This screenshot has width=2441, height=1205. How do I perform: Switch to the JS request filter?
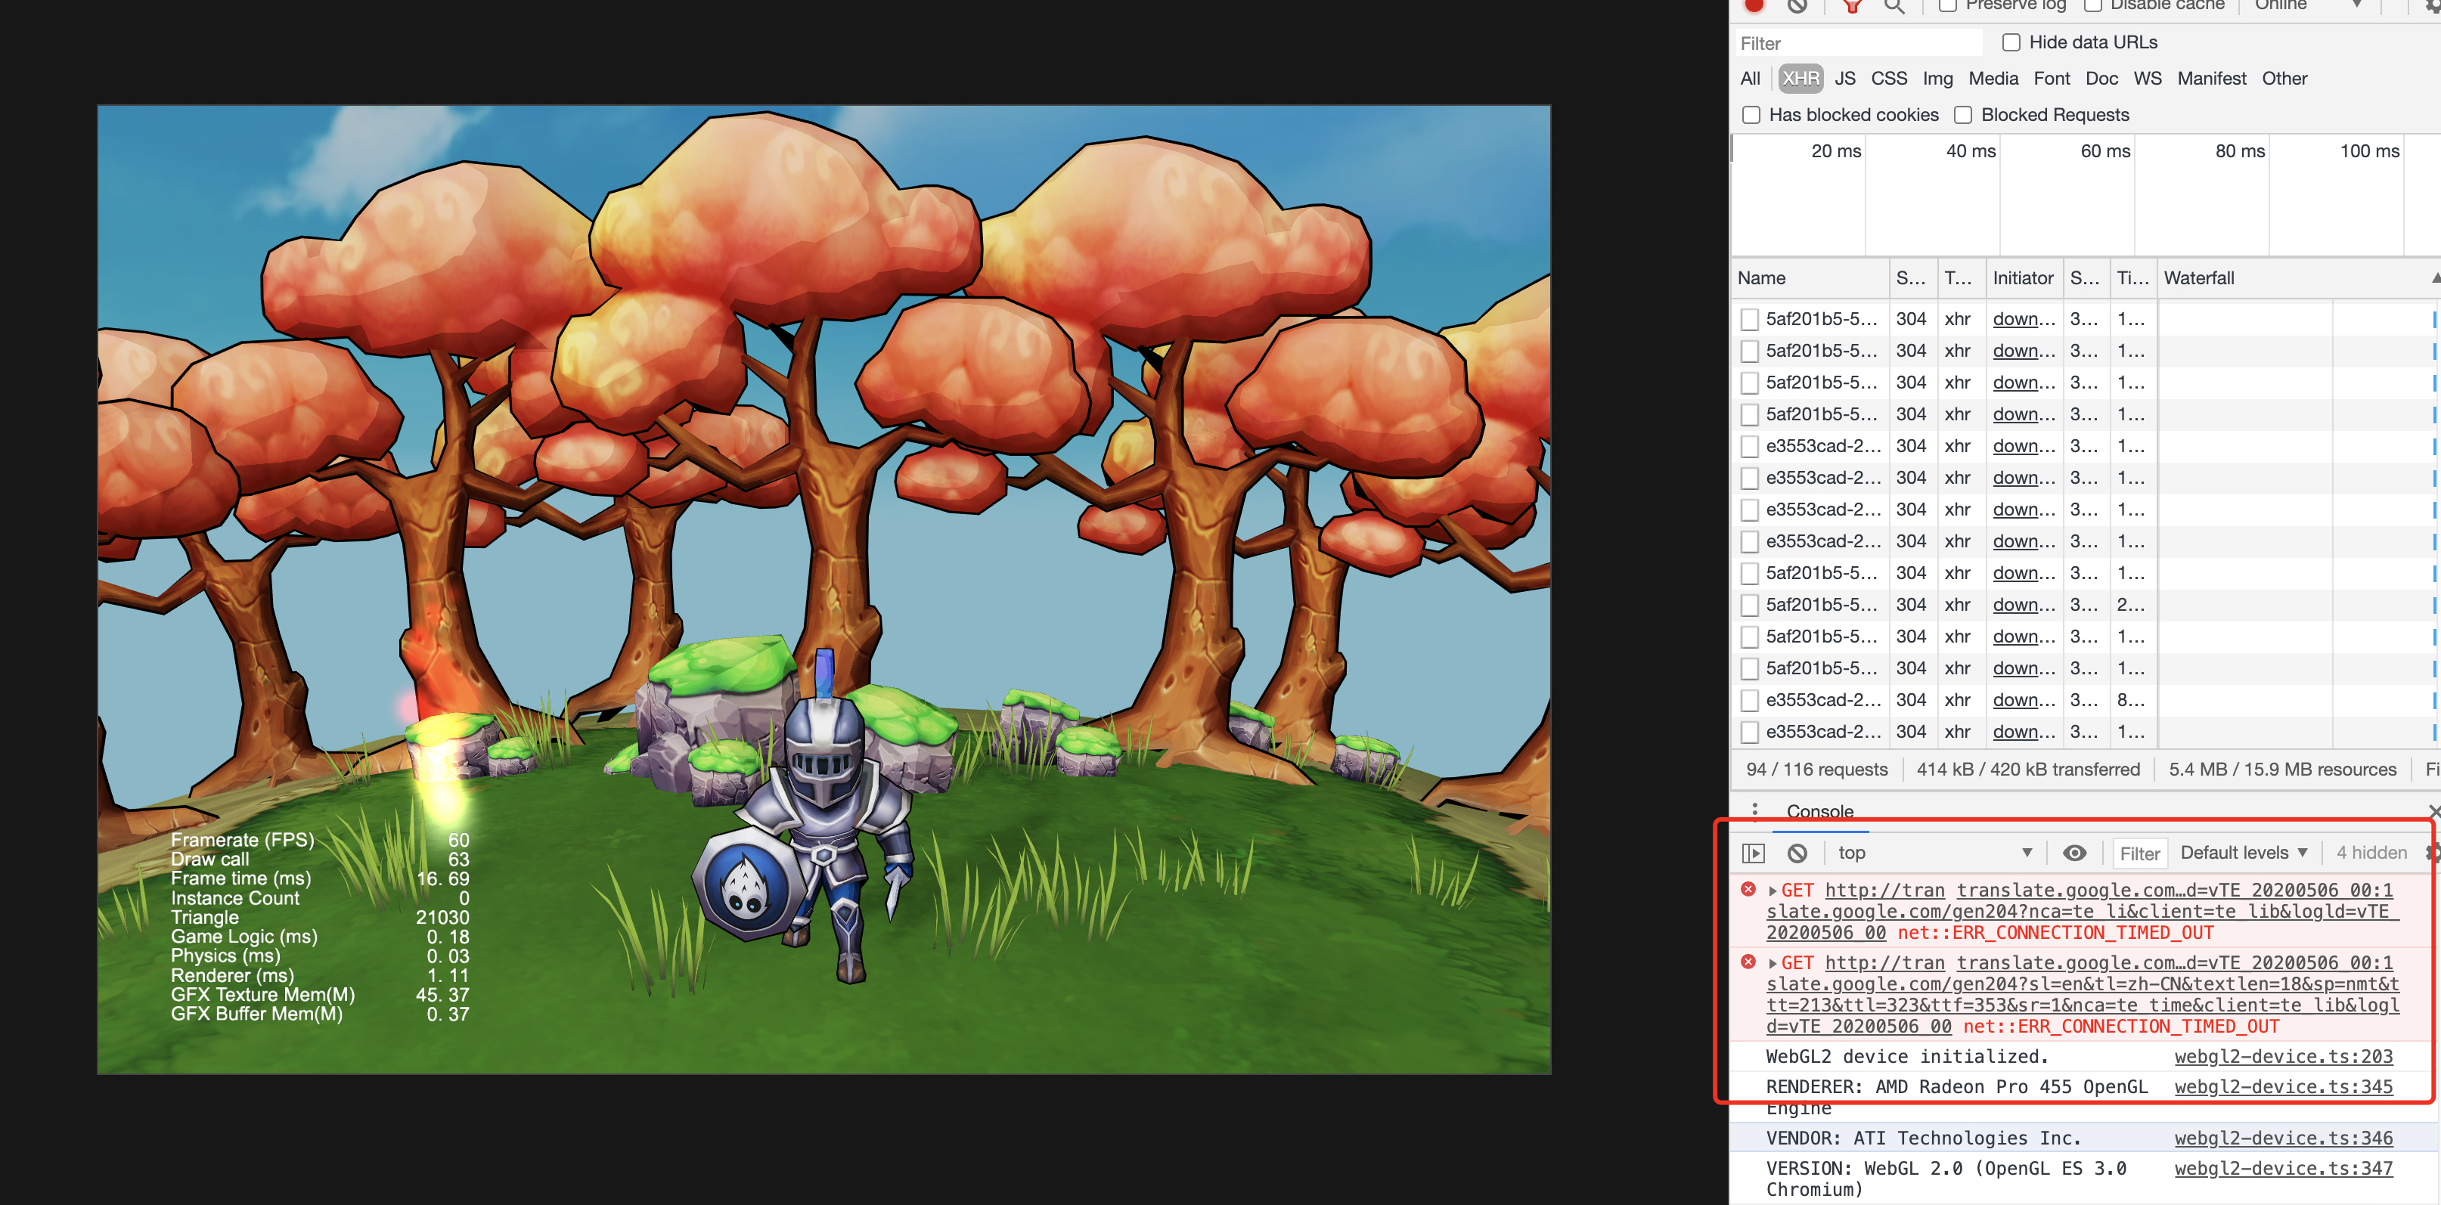point(1844,79)
